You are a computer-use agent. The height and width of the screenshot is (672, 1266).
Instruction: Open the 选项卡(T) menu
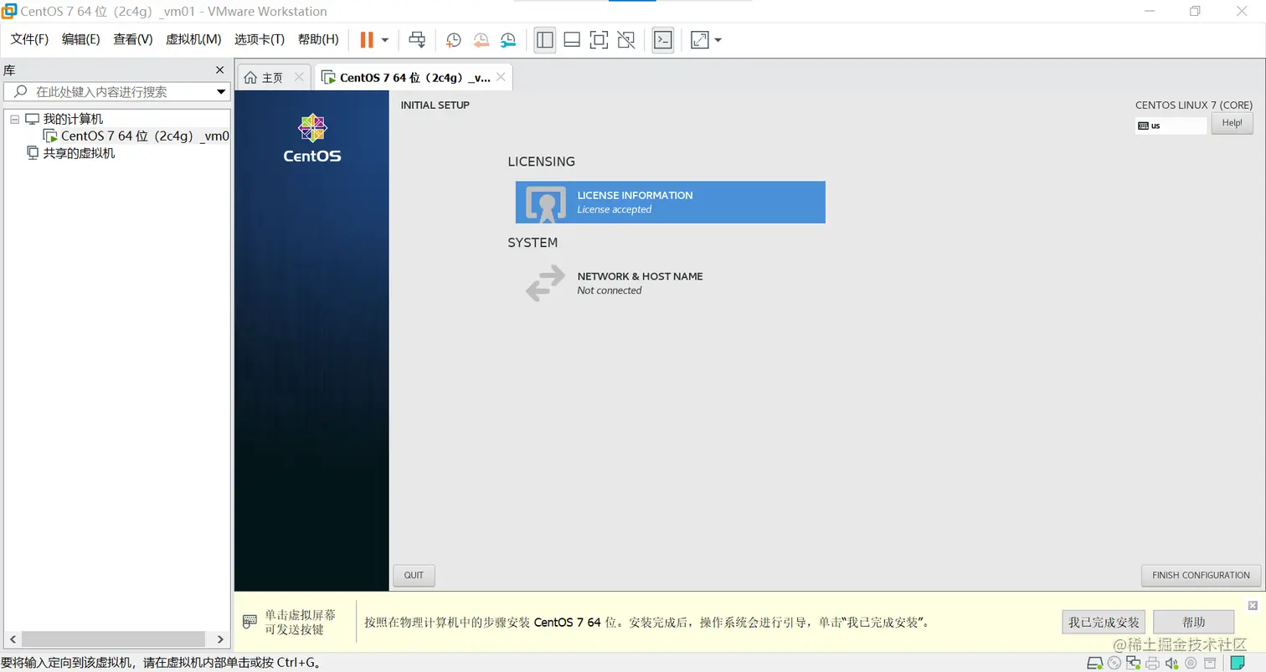(x=260, y=39)
